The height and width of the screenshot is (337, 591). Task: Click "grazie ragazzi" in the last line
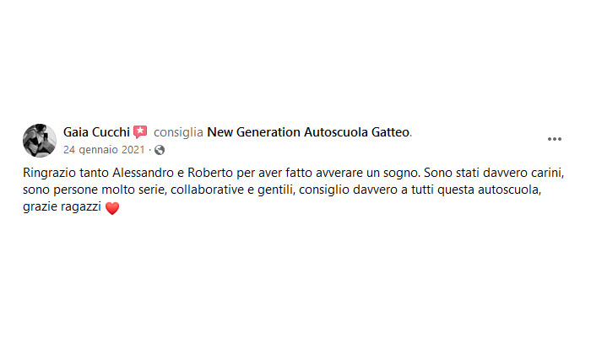(62, 207)
